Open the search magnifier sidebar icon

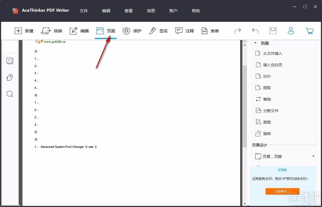coord(10,94)
